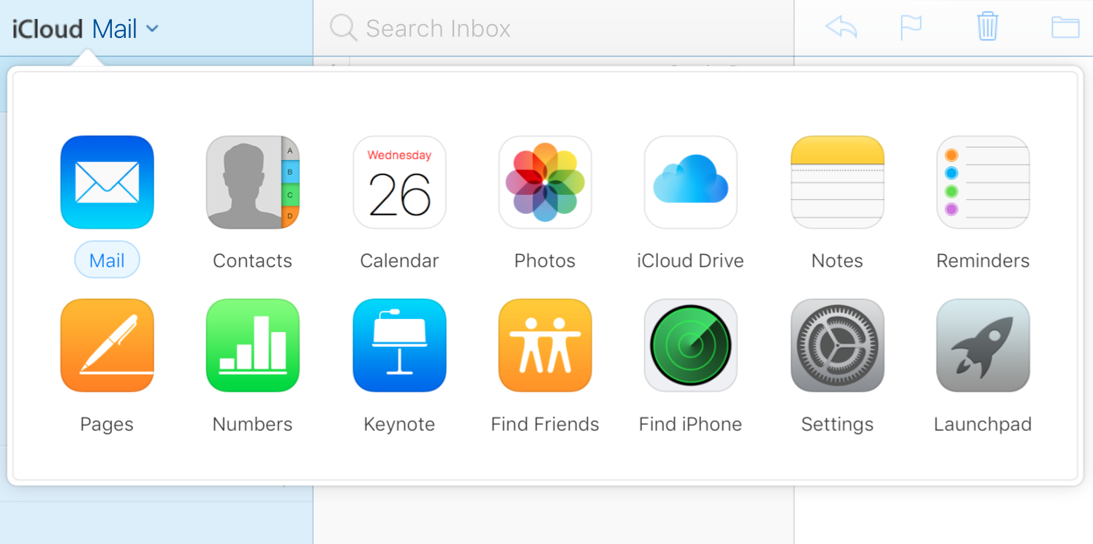
Task: Flag the message using the flag icon
Action: click(910, 28)
